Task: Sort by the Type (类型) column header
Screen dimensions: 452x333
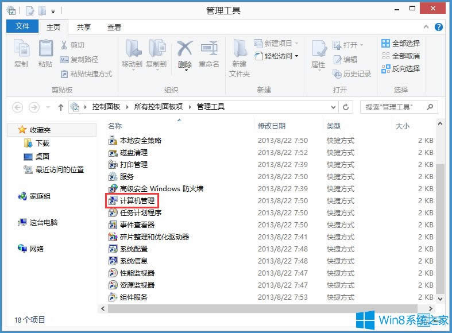Action: (334, 126)
